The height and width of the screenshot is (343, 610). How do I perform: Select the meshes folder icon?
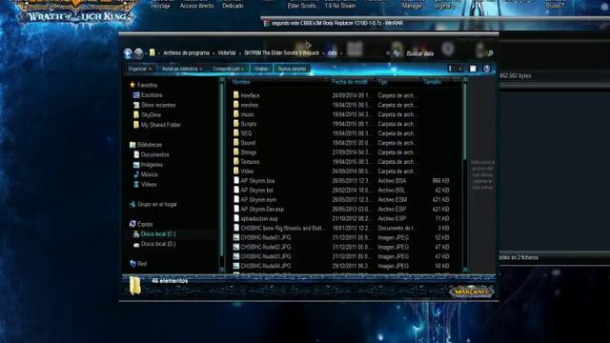click(x=236, y=105)
